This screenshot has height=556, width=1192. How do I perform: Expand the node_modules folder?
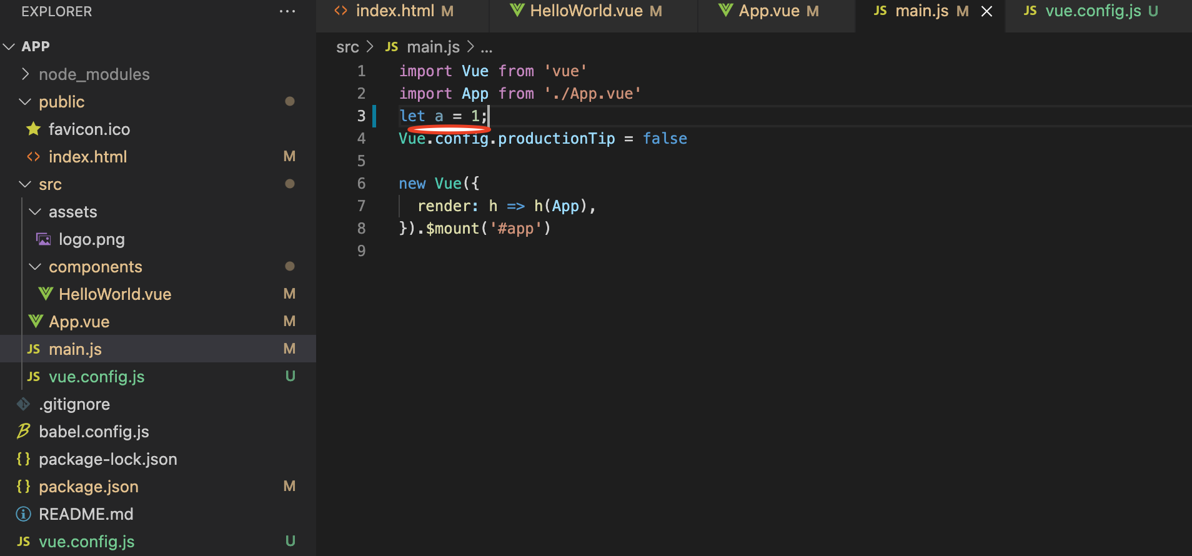[25, 74]
